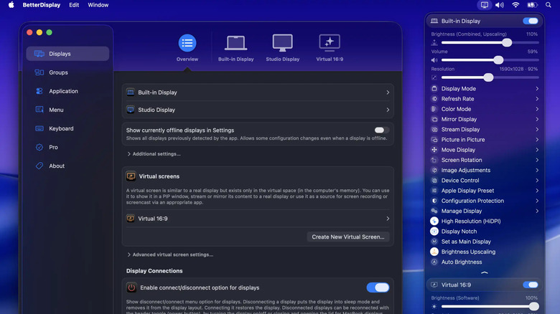560x314 pixels.
Task: Switch to the Virtual 16:9 tab
Action: (x=330, y=48)
